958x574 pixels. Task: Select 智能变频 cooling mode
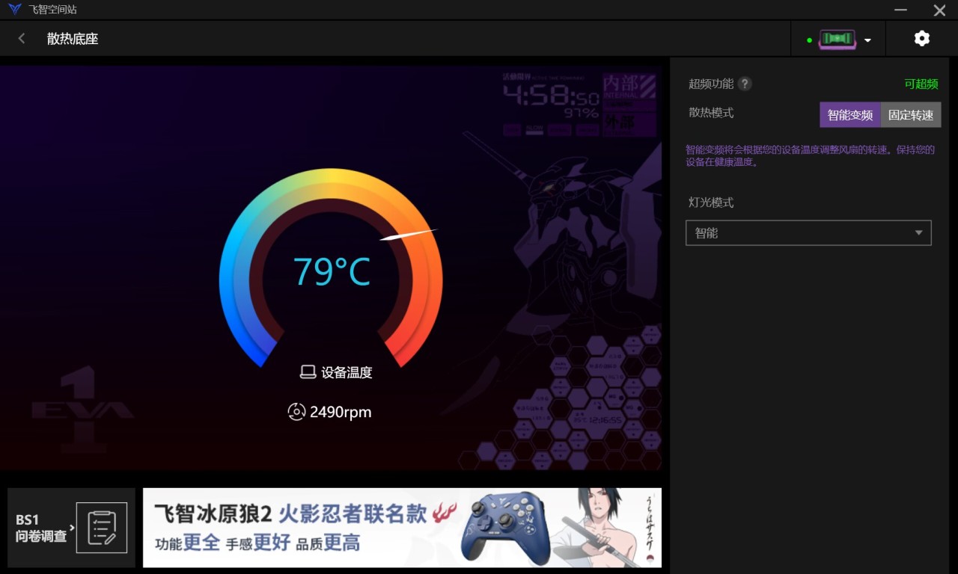point(850,115)
